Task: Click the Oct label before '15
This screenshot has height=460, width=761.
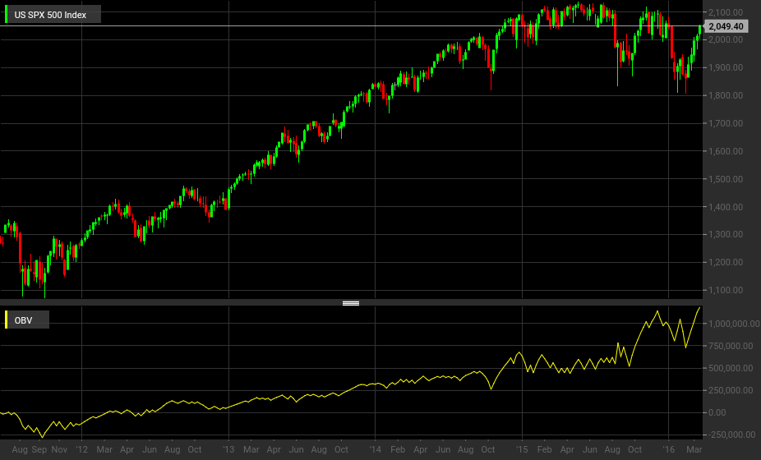Action: click(x=488, y=449)
